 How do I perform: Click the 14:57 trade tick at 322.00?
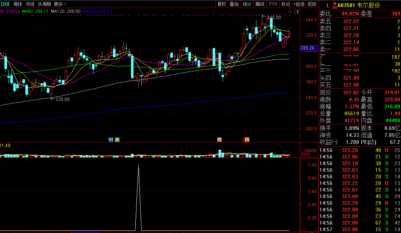pos(360,229)
